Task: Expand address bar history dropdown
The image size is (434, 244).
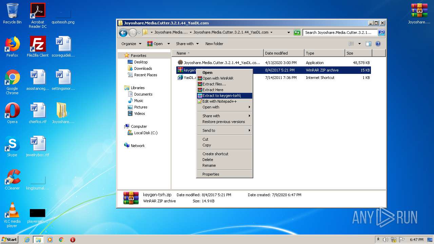Action: click(289, 33)
